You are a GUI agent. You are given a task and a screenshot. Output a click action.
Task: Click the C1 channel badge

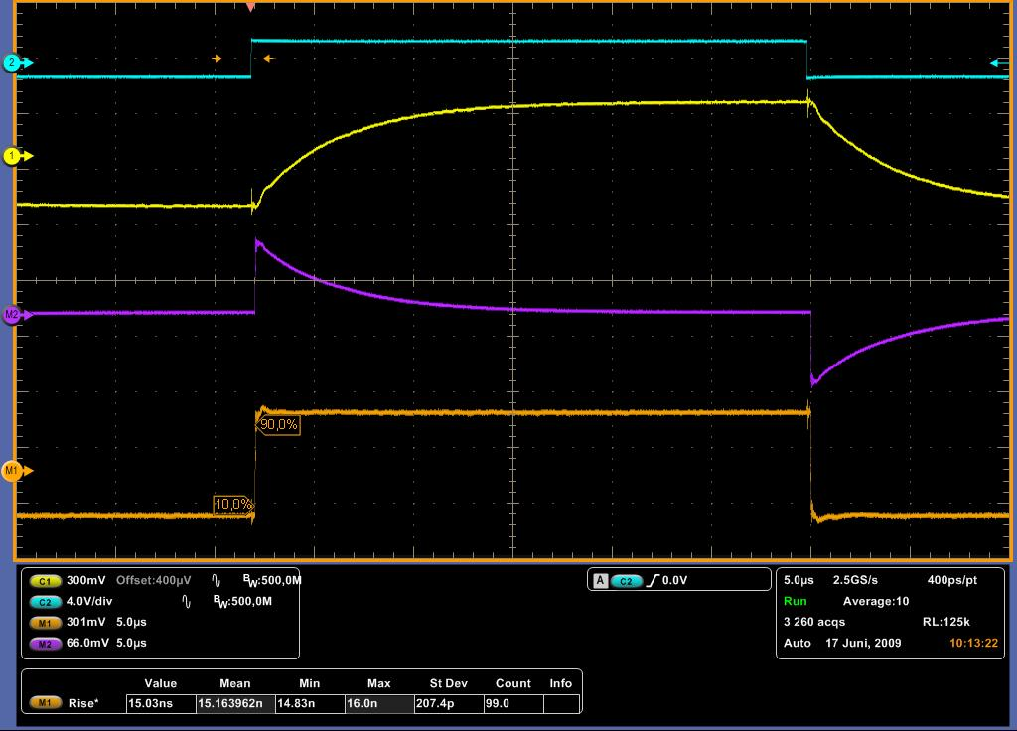[45, 580]
